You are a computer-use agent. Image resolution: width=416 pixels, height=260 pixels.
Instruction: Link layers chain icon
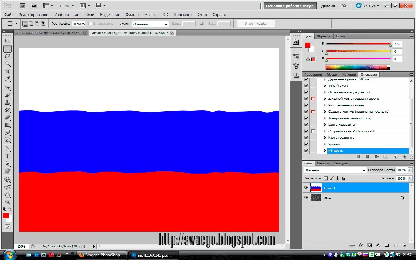point(352,245)
